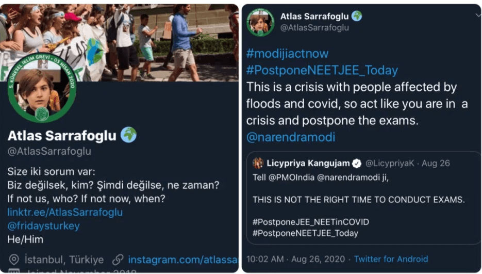The width and height of the screenshot is (482, 274).
Task: Open the #PostponeJEE_NEETinCOVID hashtag
Action: tap(310, 222)
